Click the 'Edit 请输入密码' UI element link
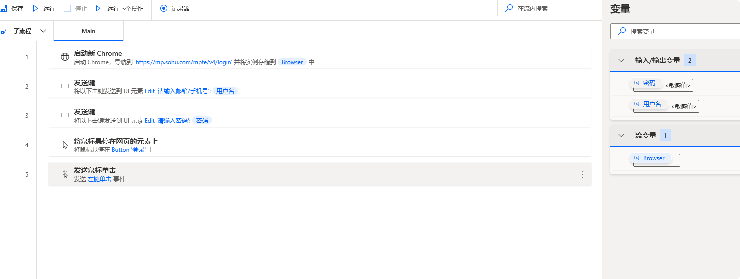This screenshot has height=279, width=740. (167, 120)
